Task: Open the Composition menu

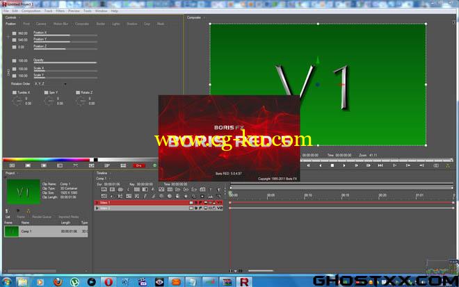Action: (31, 11)
